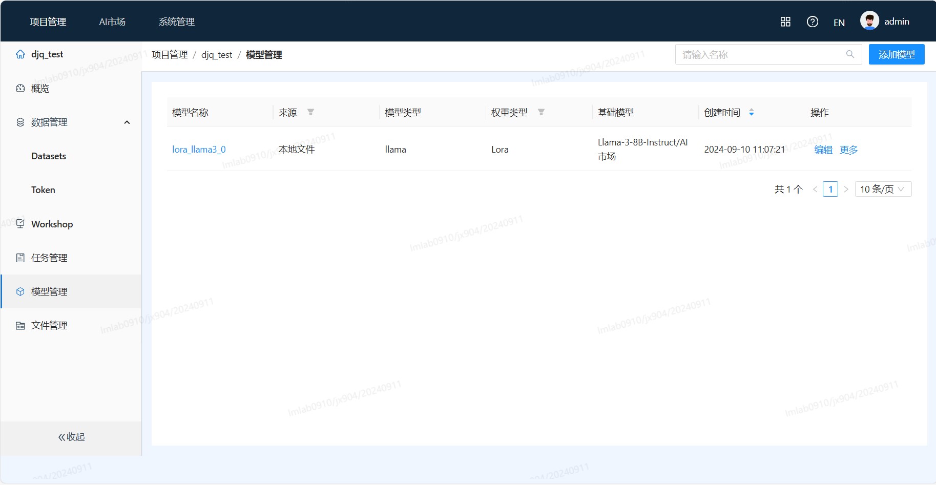Focus the 请输入名称 search field
936x485 pixels.
[761, 54]
